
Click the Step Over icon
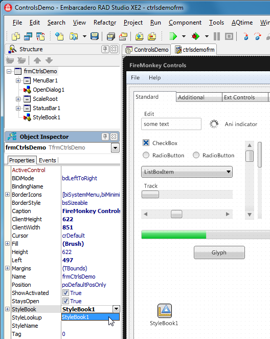click(258, 36)
